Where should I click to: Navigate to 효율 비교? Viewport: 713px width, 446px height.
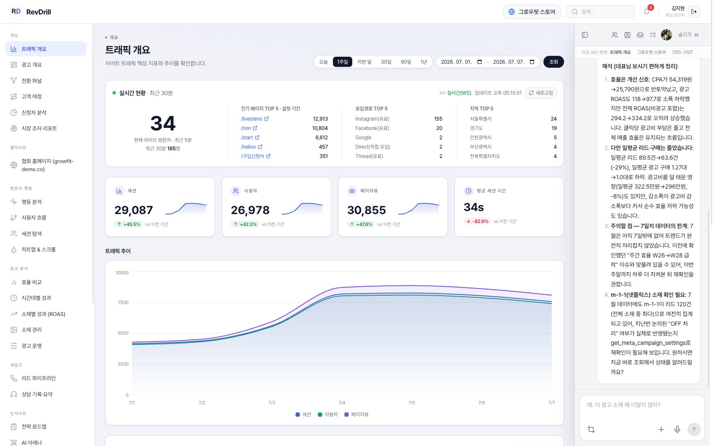[46, 282]
